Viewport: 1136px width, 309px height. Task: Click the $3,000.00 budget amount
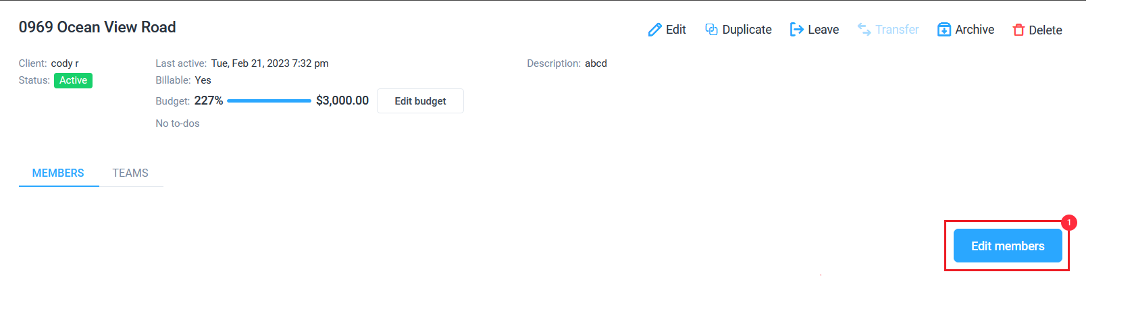coord(342,101)
